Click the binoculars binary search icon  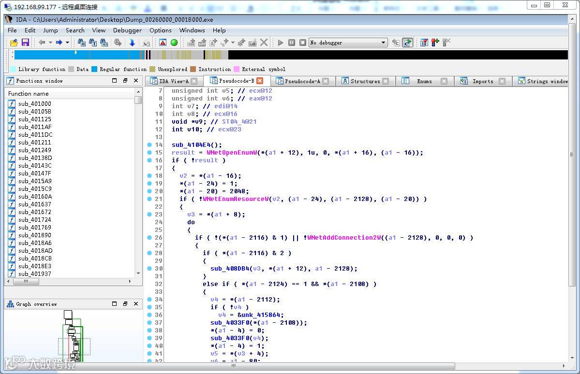[104, 43]
